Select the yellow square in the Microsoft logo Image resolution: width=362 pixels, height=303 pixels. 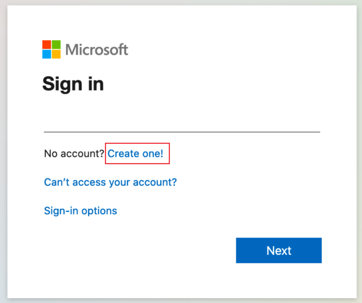click(56, 53)
